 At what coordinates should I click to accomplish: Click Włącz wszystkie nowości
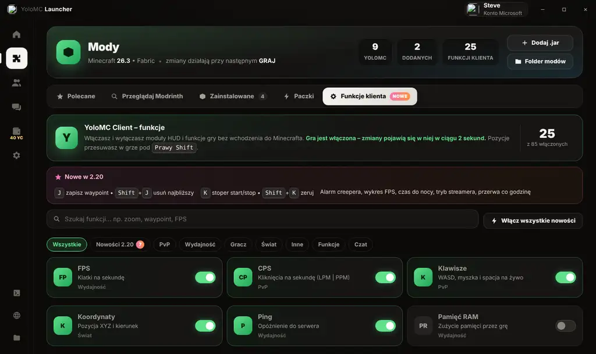pyautogui.click(x=533, y=221)
